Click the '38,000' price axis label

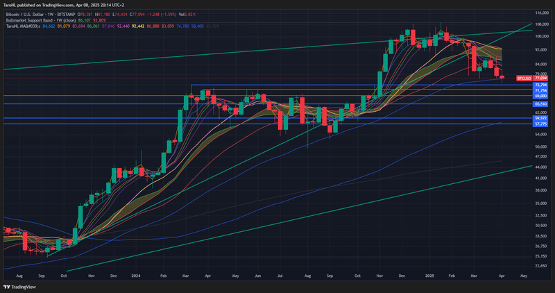[x=540, y=190]
